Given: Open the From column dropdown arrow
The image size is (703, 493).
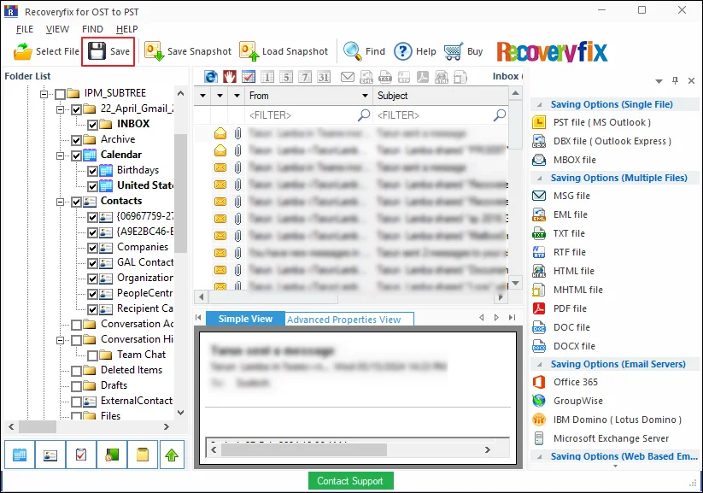Looking at the screenshot, I should 365,96.
